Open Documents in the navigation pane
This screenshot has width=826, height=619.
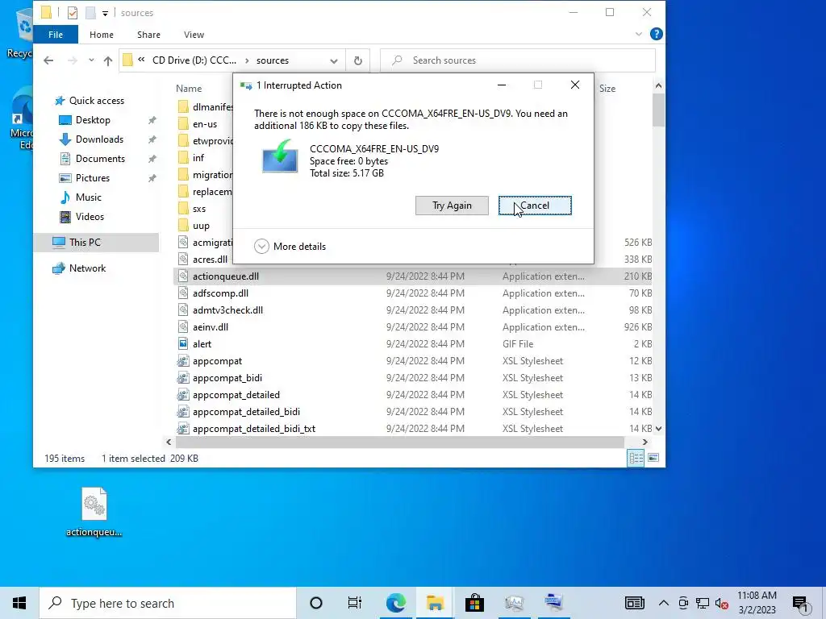click(100, 159)
